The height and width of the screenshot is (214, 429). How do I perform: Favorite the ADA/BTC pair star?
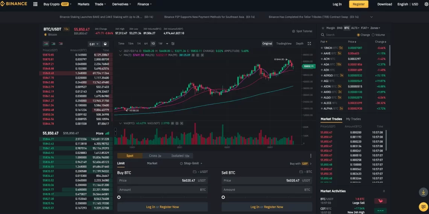coord(321,65)
